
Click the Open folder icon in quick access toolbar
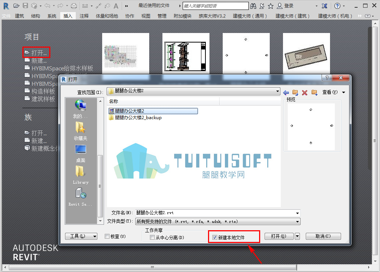pyautogui.click(x=16, y=5)
